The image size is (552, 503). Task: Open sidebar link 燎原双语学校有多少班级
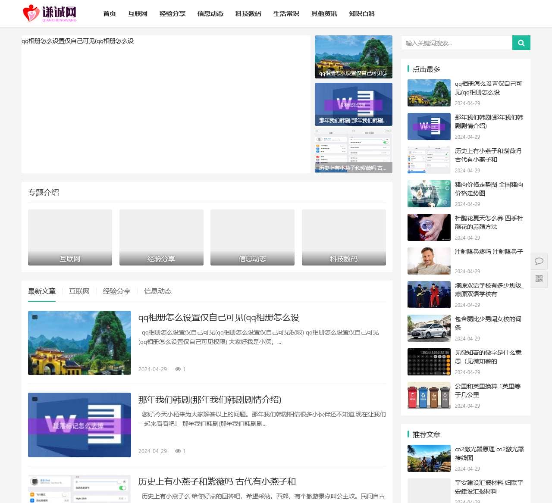point(489,290)
